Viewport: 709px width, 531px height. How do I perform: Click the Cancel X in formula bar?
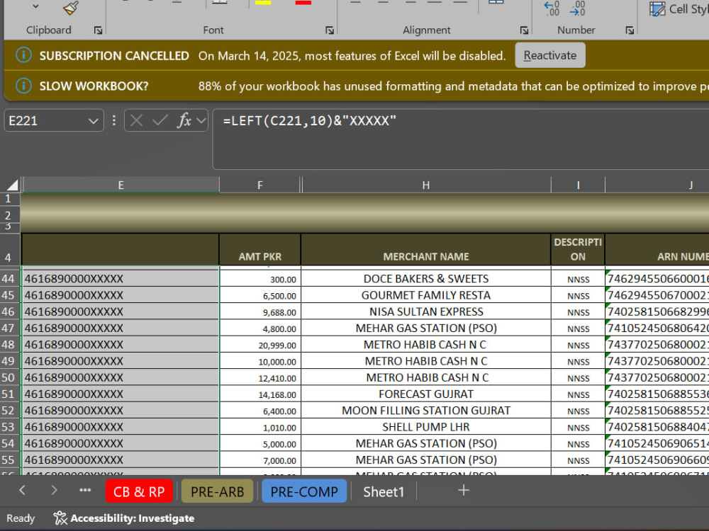(136, 120)
